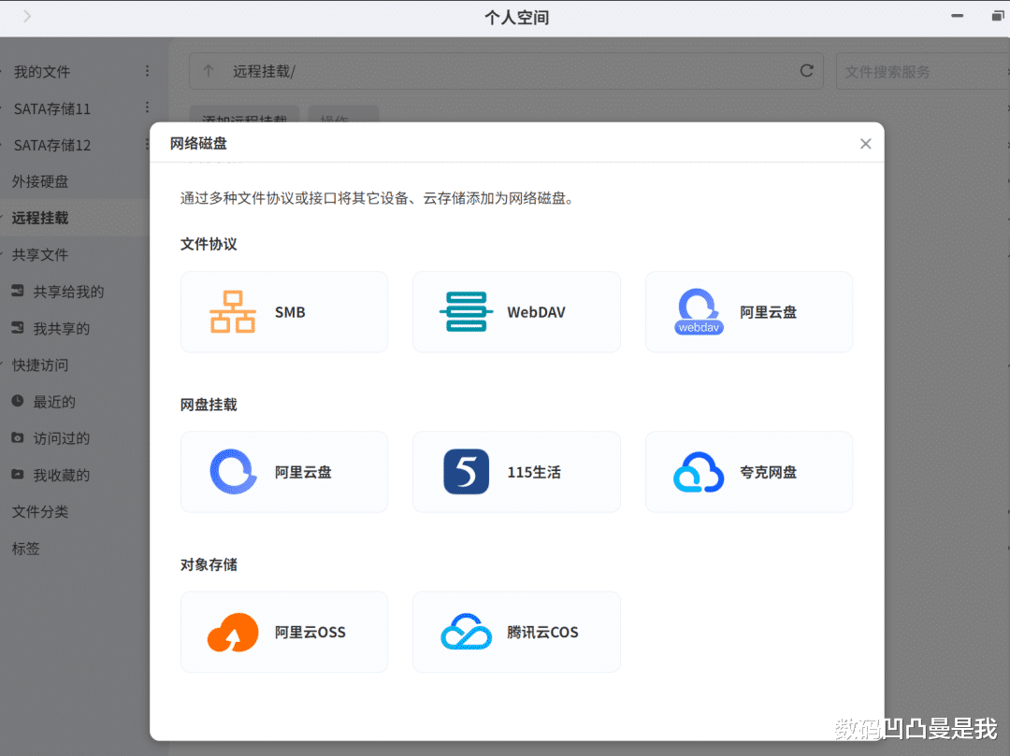Open 最近的 files list

point(54,402)
